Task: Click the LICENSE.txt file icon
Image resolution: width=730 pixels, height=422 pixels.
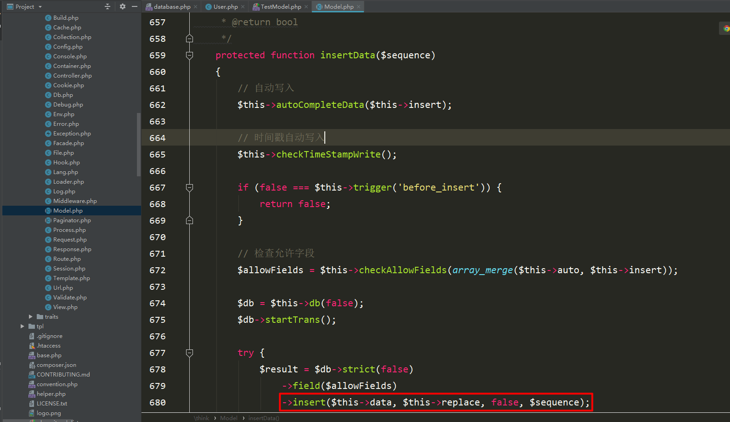Action: pos(32,404)
